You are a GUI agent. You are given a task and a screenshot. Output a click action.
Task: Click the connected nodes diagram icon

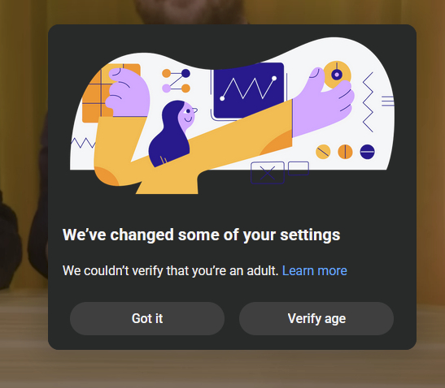176,81
